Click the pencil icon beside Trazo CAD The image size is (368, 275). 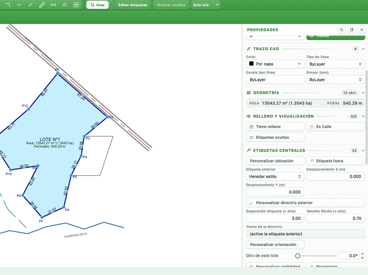[249, 49]
